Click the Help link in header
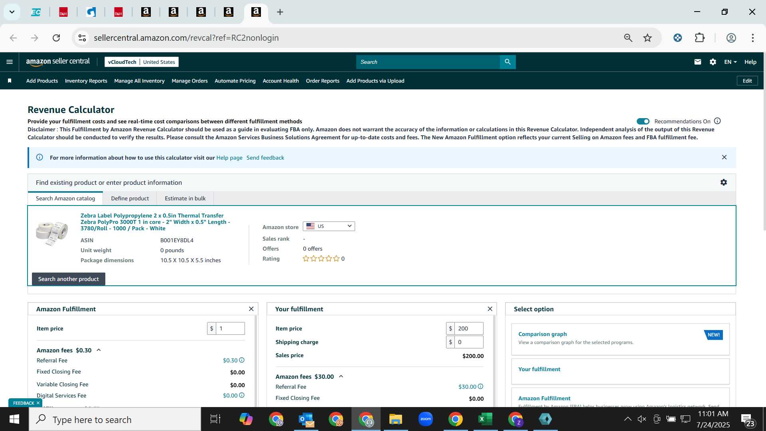 click(750, 62)
